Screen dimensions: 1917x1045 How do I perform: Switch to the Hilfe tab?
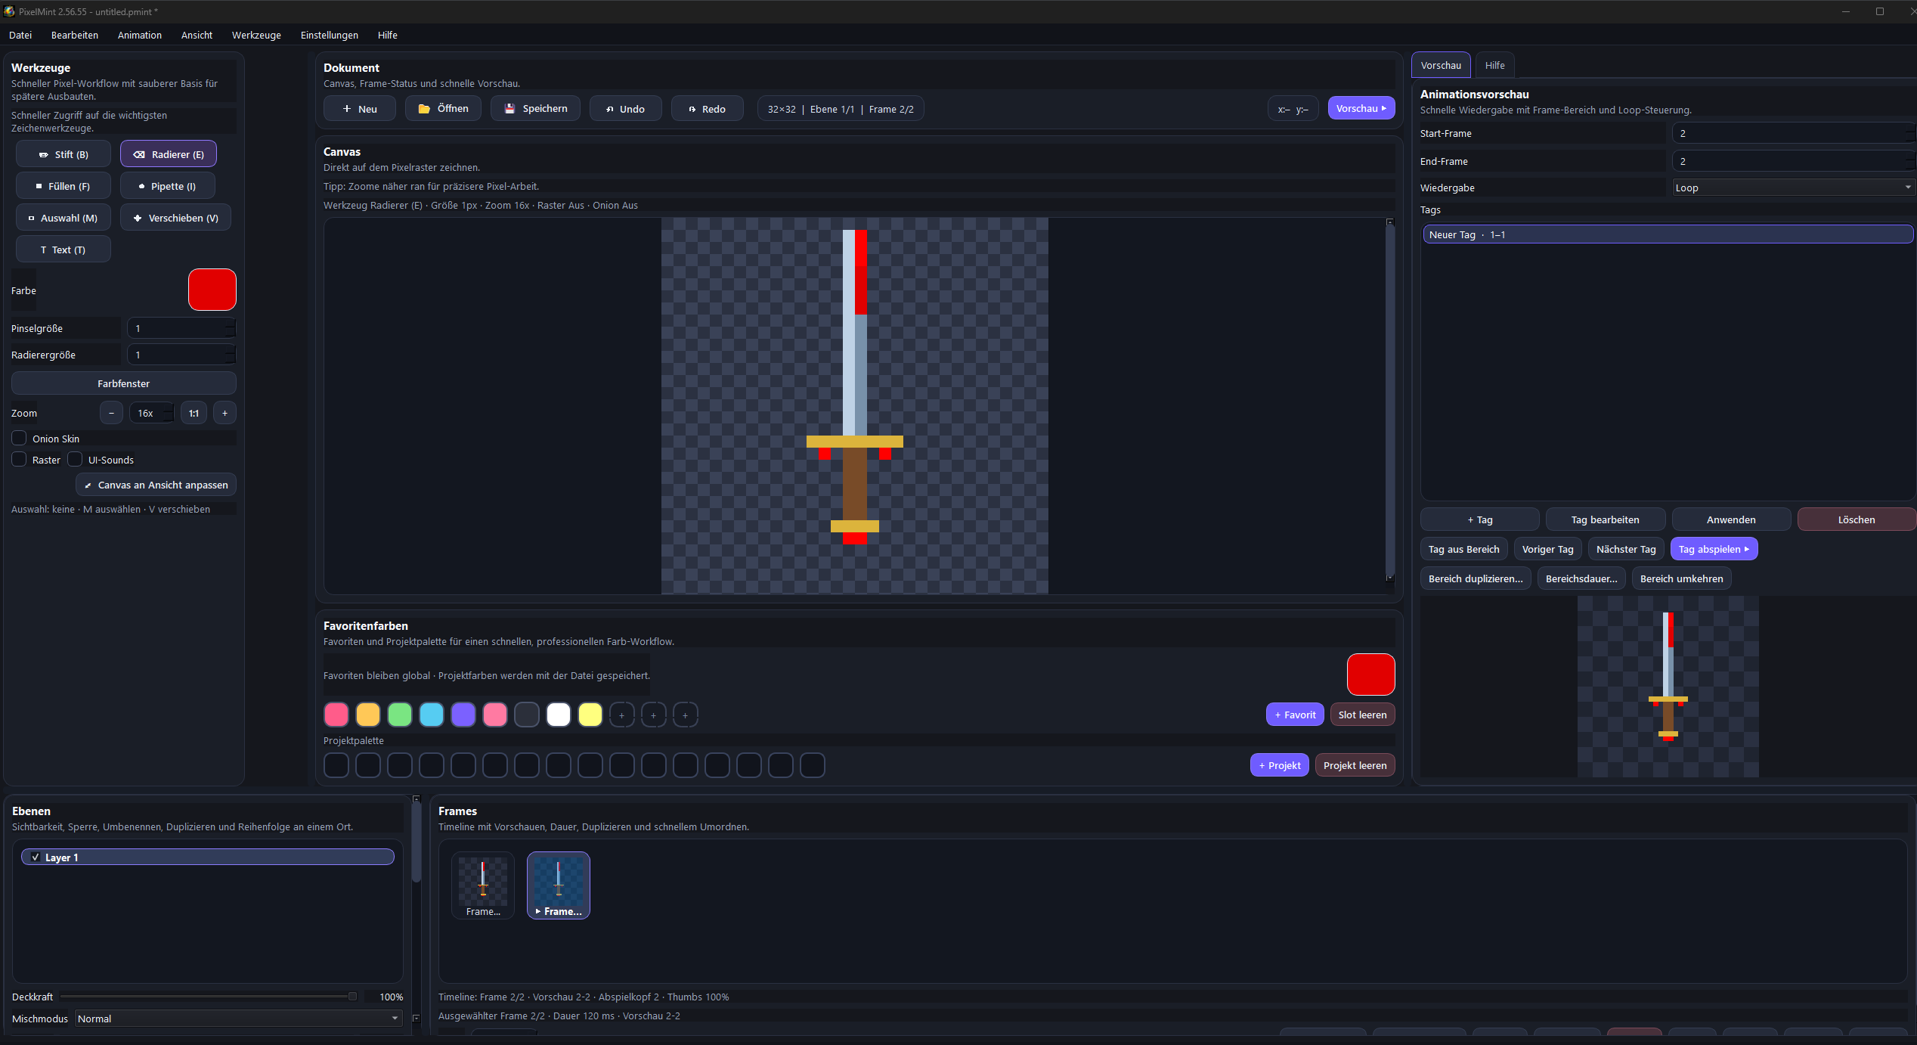pos(1494,65)
